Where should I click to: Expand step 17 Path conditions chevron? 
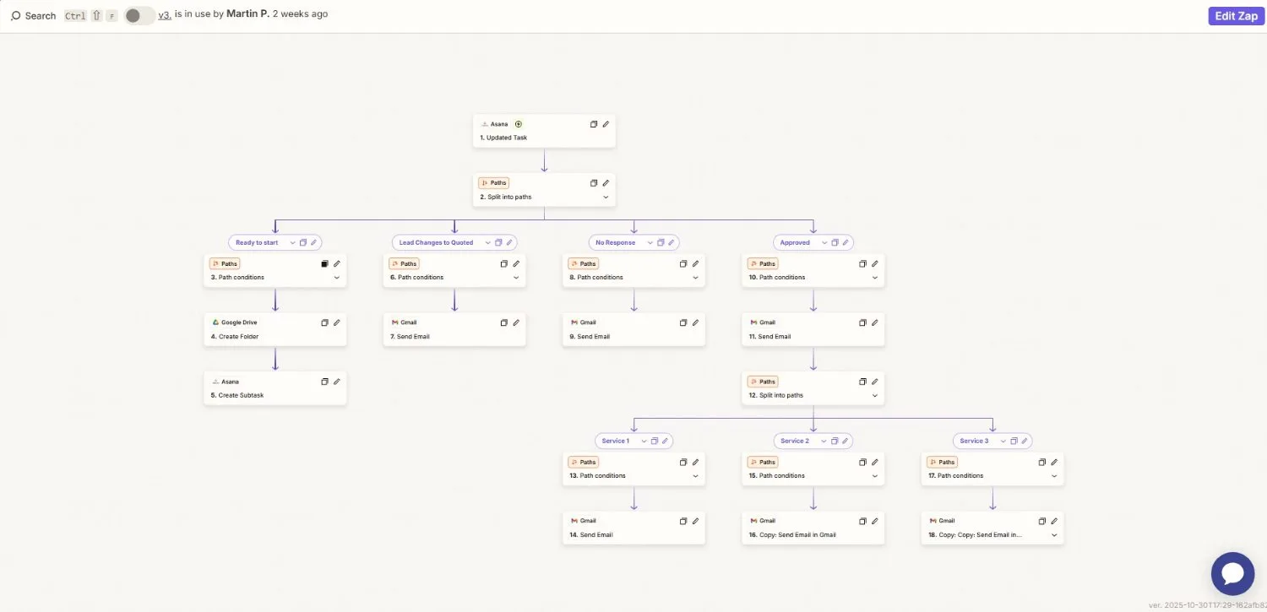pos(1054,476)
